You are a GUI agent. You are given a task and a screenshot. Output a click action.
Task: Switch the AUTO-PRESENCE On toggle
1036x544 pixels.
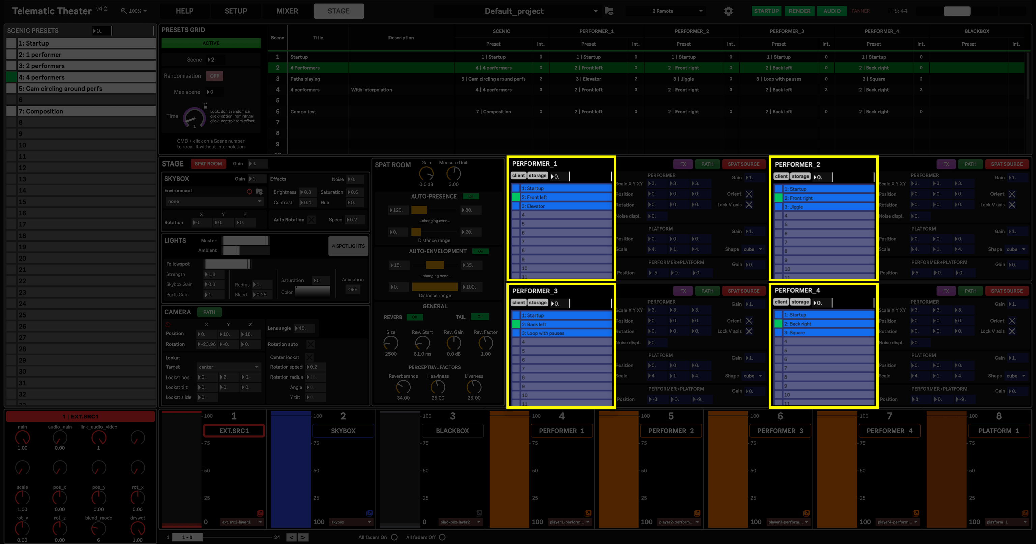click(x=471, y=197)
